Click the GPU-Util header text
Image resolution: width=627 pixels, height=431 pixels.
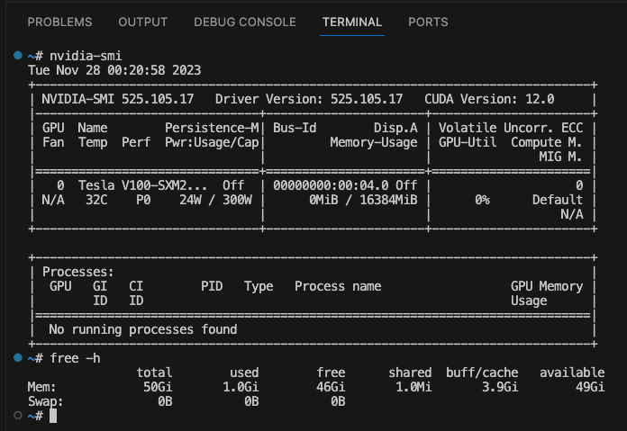(468, 142)
